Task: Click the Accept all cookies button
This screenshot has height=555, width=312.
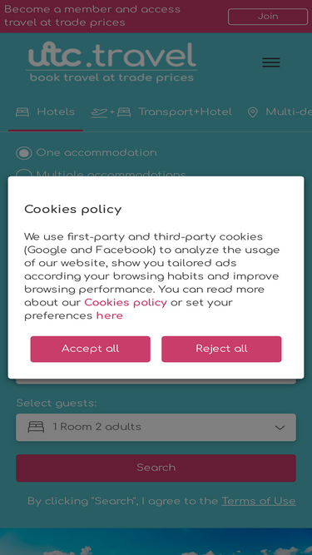Action: (90, 349)
